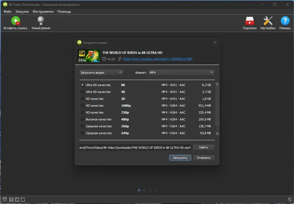Open the Загрузки menu
This screenshot has height=204, width=294.
22,11
